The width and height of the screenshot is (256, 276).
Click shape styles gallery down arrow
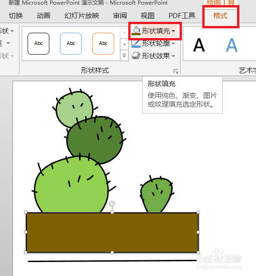coord(125,44)
